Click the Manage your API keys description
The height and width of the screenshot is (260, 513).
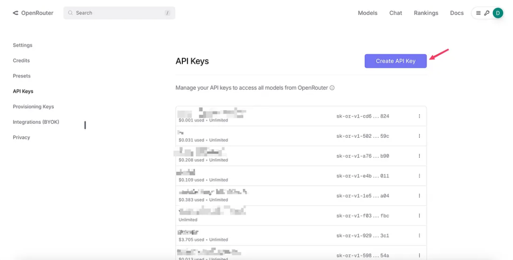[251, 88]
